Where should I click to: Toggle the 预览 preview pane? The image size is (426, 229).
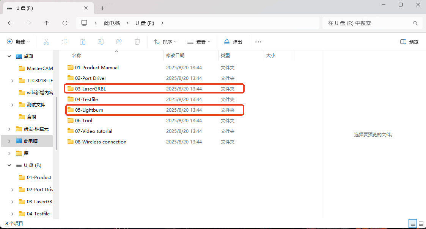(409, 42)
